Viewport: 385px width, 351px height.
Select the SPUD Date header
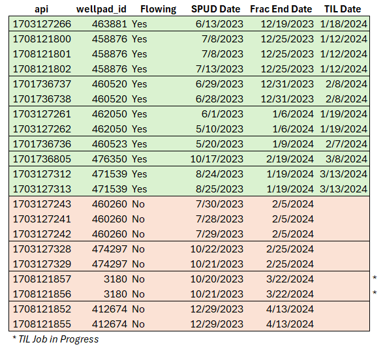pos(216,9)
